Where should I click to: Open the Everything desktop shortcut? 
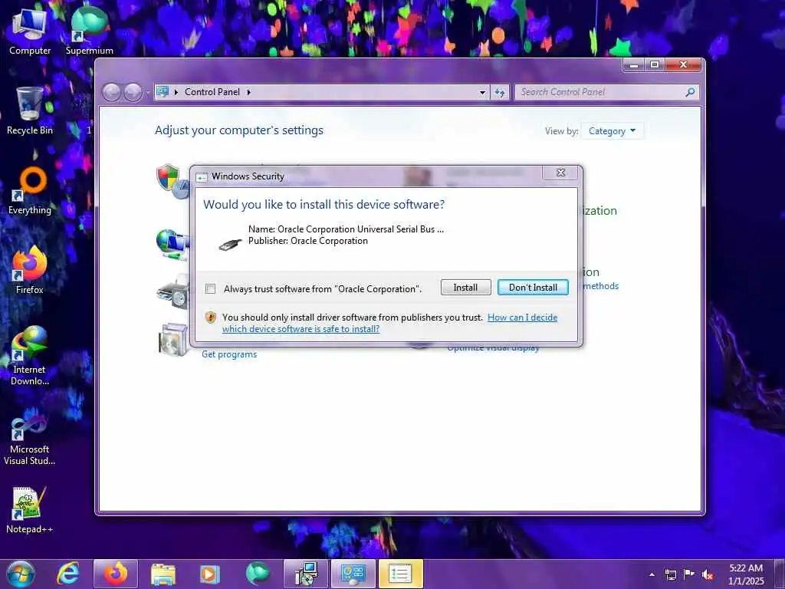30,191
